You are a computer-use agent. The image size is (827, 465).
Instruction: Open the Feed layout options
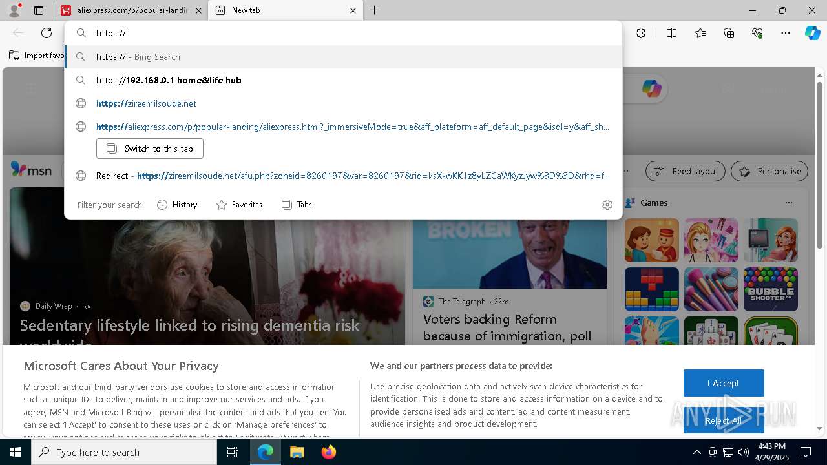coord(686,171)
